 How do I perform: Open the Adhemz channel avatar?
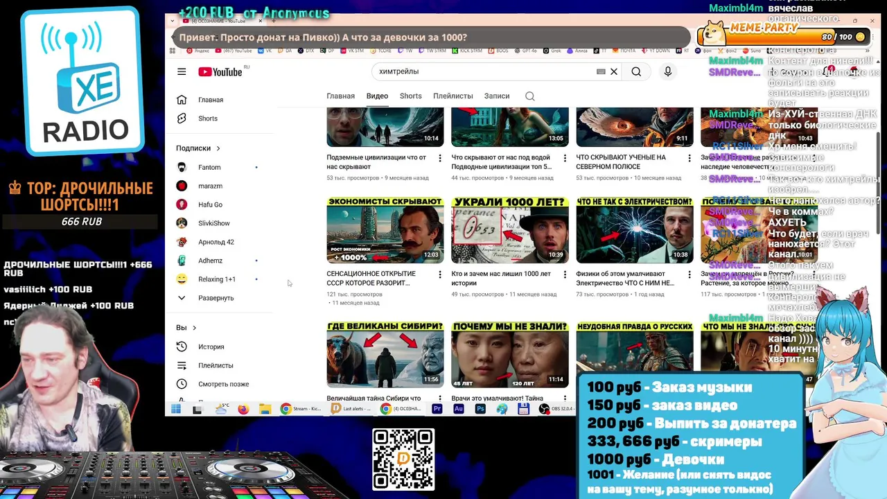coord(182,261)
